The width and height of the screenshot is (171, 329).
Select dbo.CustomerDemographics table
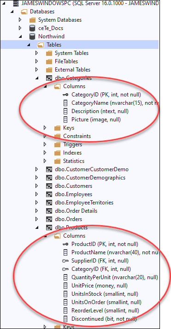(x=90, y=178)
